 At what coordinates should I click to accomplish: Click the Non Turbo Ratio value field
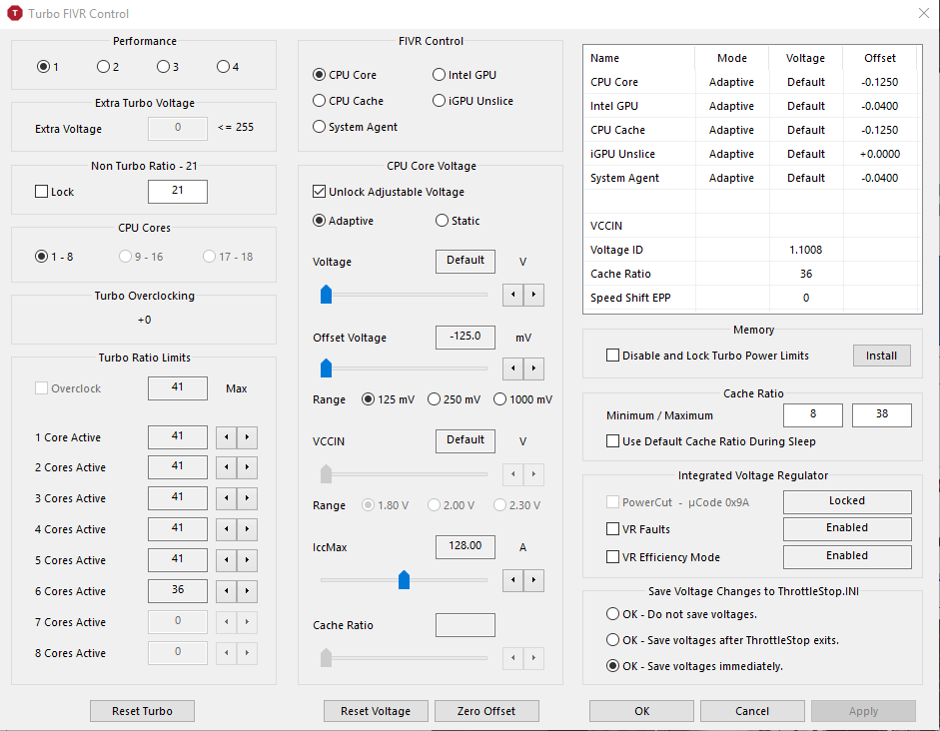[x=178, y=191]
